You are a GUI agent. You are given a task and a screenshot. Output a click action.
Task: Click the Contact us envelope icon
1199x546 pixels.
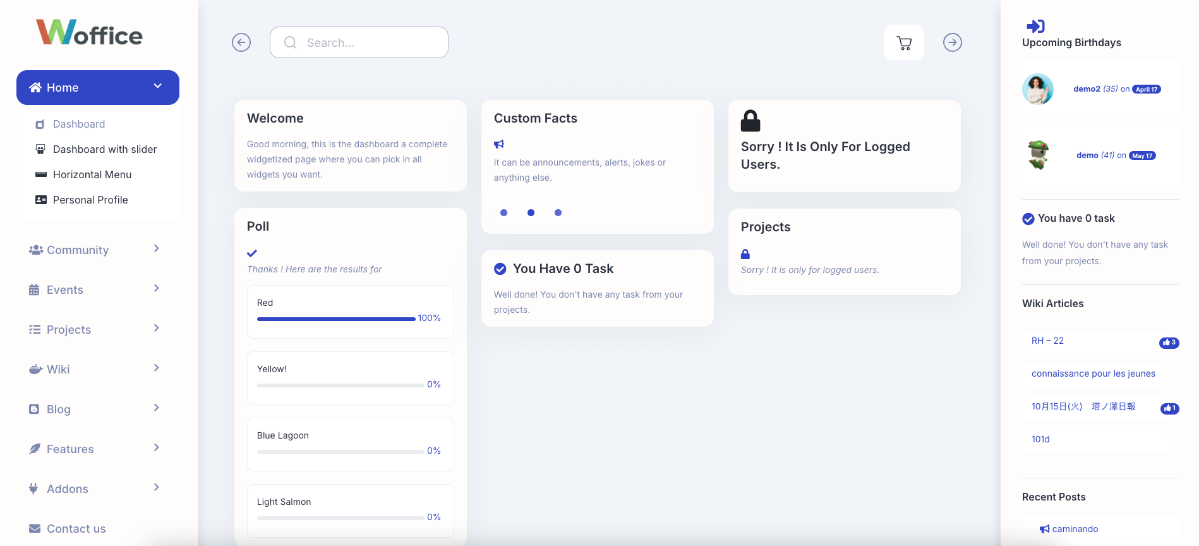35,528
